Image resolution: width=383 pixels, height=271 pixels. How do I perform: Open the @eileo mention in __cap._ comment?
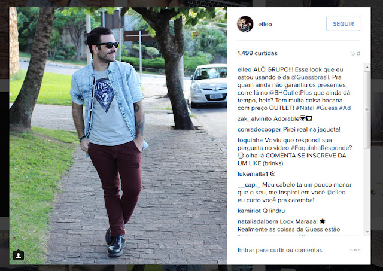click(x=336, y=193)
